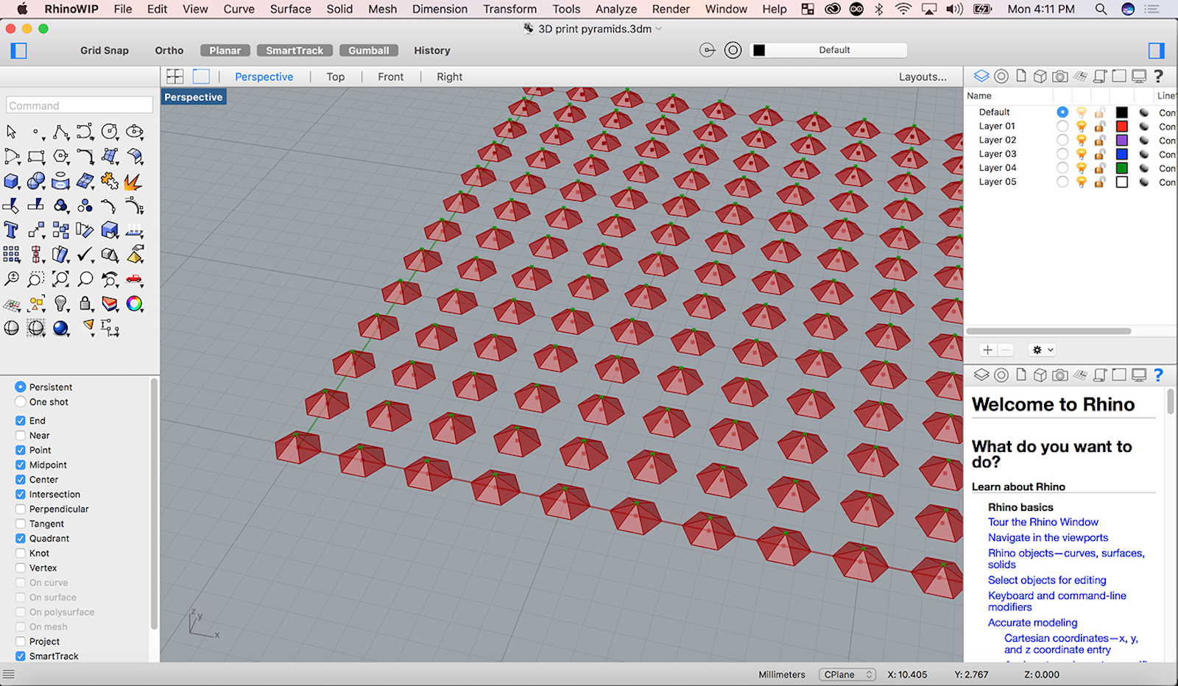1178x686 pixels.
Task: Turn off the Gumball button
Action: [x=369, y=50]
